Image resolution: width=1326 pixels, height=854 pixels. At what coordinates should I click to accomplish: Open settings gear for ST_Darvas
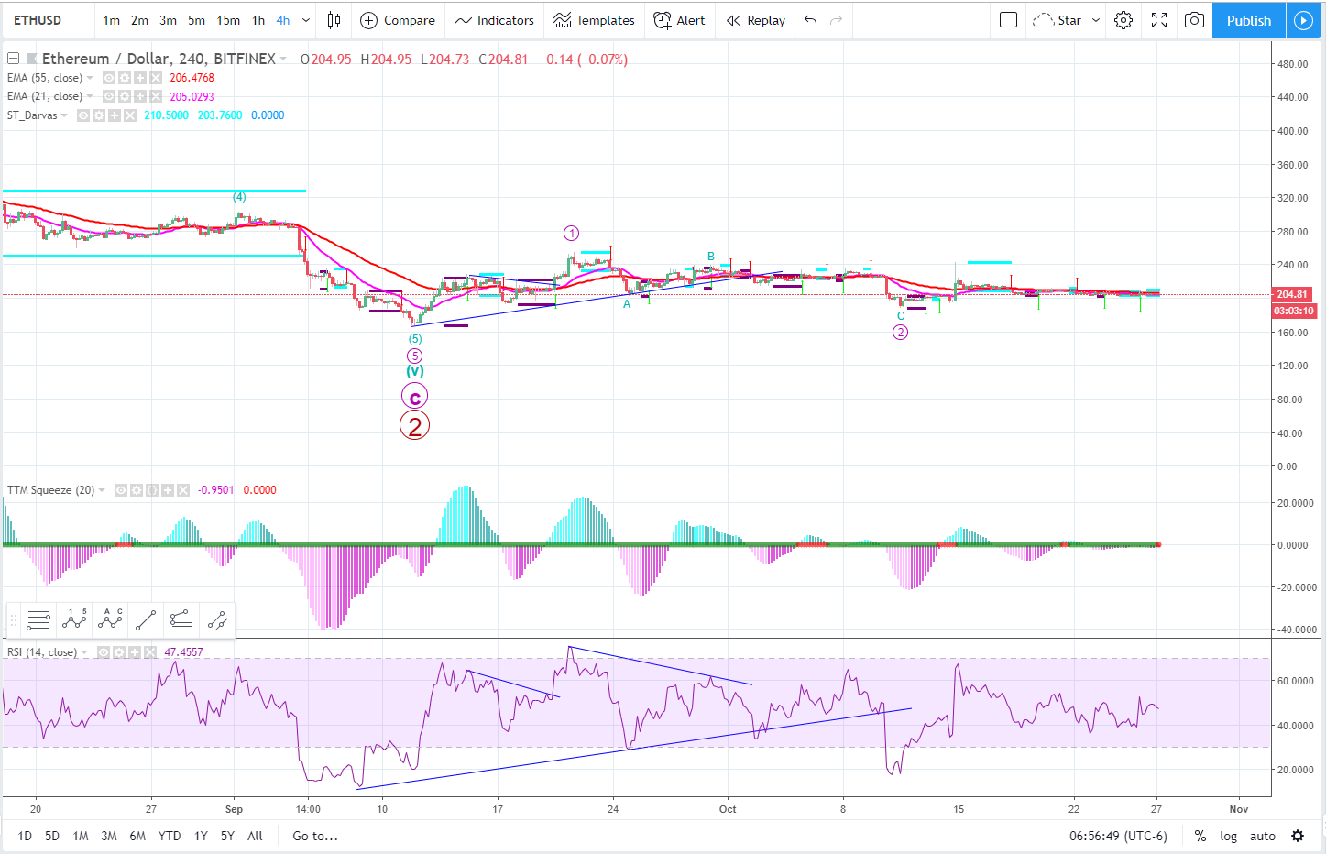[99, 115]
